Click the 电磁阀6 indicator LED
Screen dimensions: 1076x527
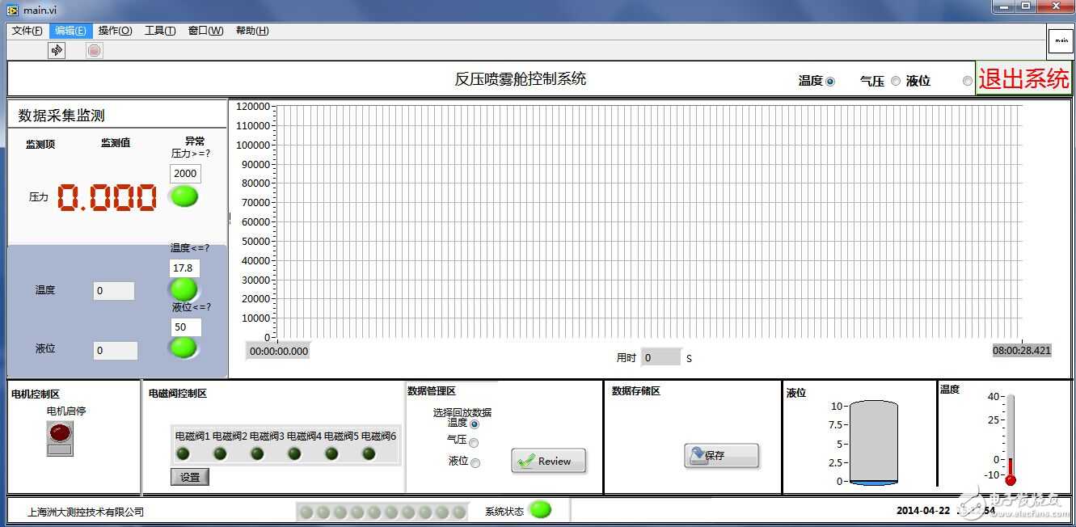tap(369, 453)
